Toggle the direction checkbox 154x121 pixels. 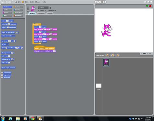(2, 77)
